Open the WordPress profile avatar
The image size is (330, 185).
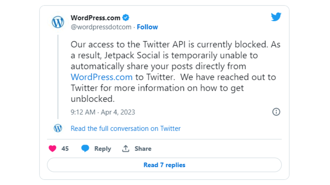click(58, 22)
